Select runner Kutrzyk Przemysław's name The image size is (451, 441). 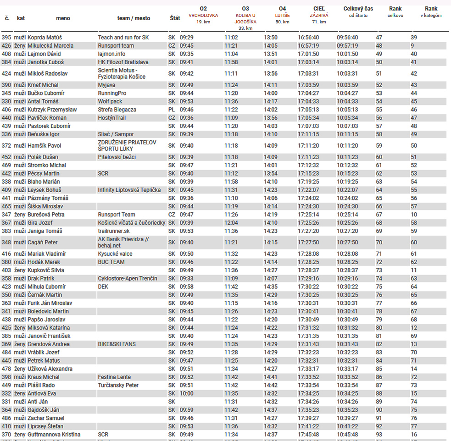[x=52, y=110]
